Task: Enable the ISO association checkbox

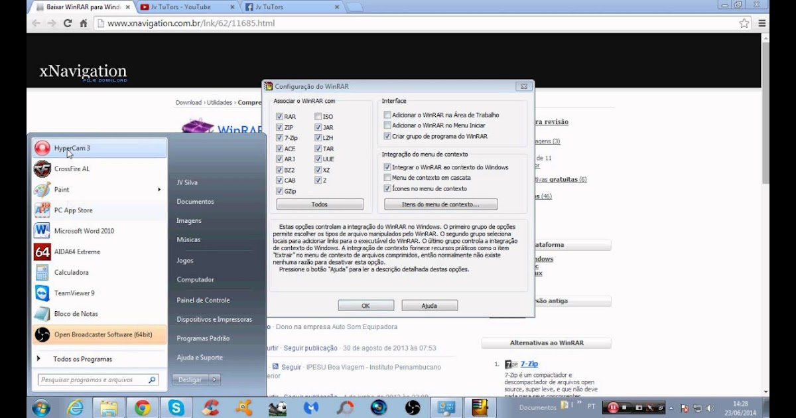Action: (x=318, y=117)
